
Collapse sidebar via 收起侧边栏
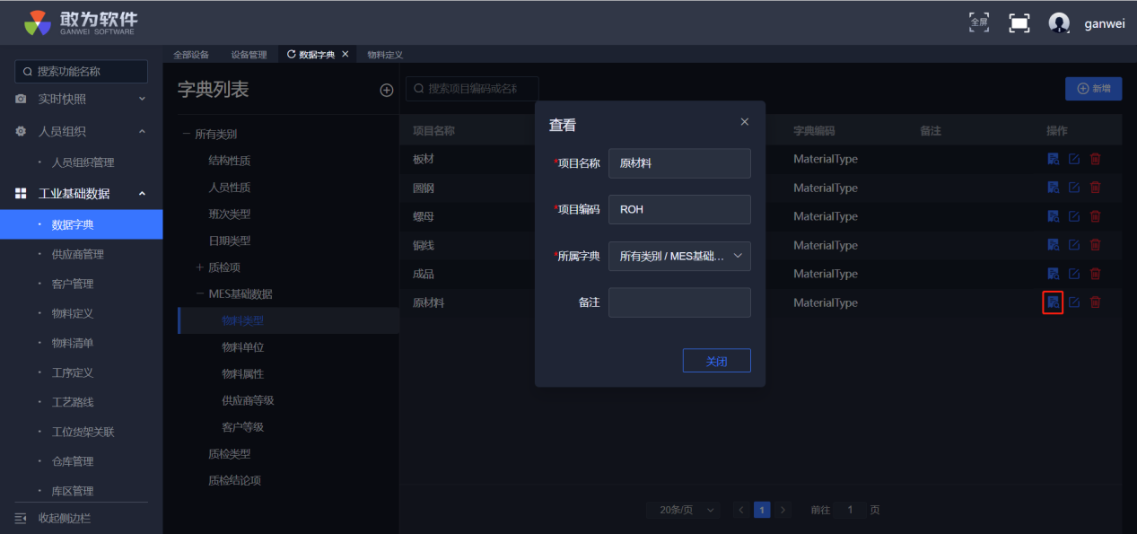[x=53, y=519]
